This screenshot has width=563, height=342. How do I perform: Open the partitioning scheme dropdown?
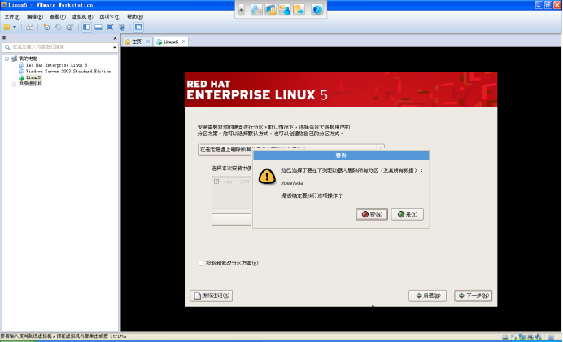click(291, 150)
